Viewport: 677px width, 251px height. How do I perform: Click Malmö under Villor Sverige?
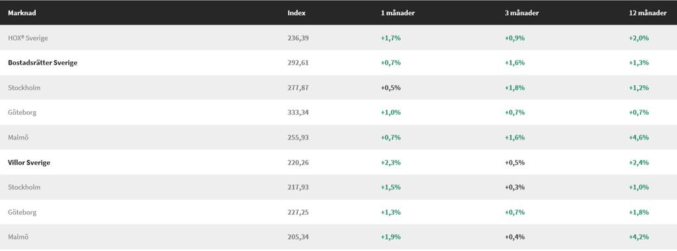[18, 237]
